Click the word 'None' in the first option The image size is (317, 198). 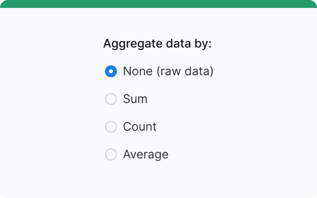pyautogui.click(x=138, y=71)
